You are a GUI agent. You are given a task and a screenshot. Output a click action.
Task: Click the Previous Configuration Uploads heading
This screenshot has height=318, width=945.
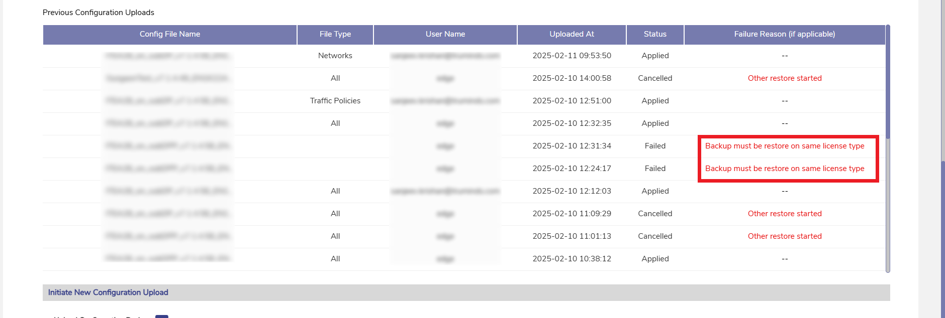99,13
